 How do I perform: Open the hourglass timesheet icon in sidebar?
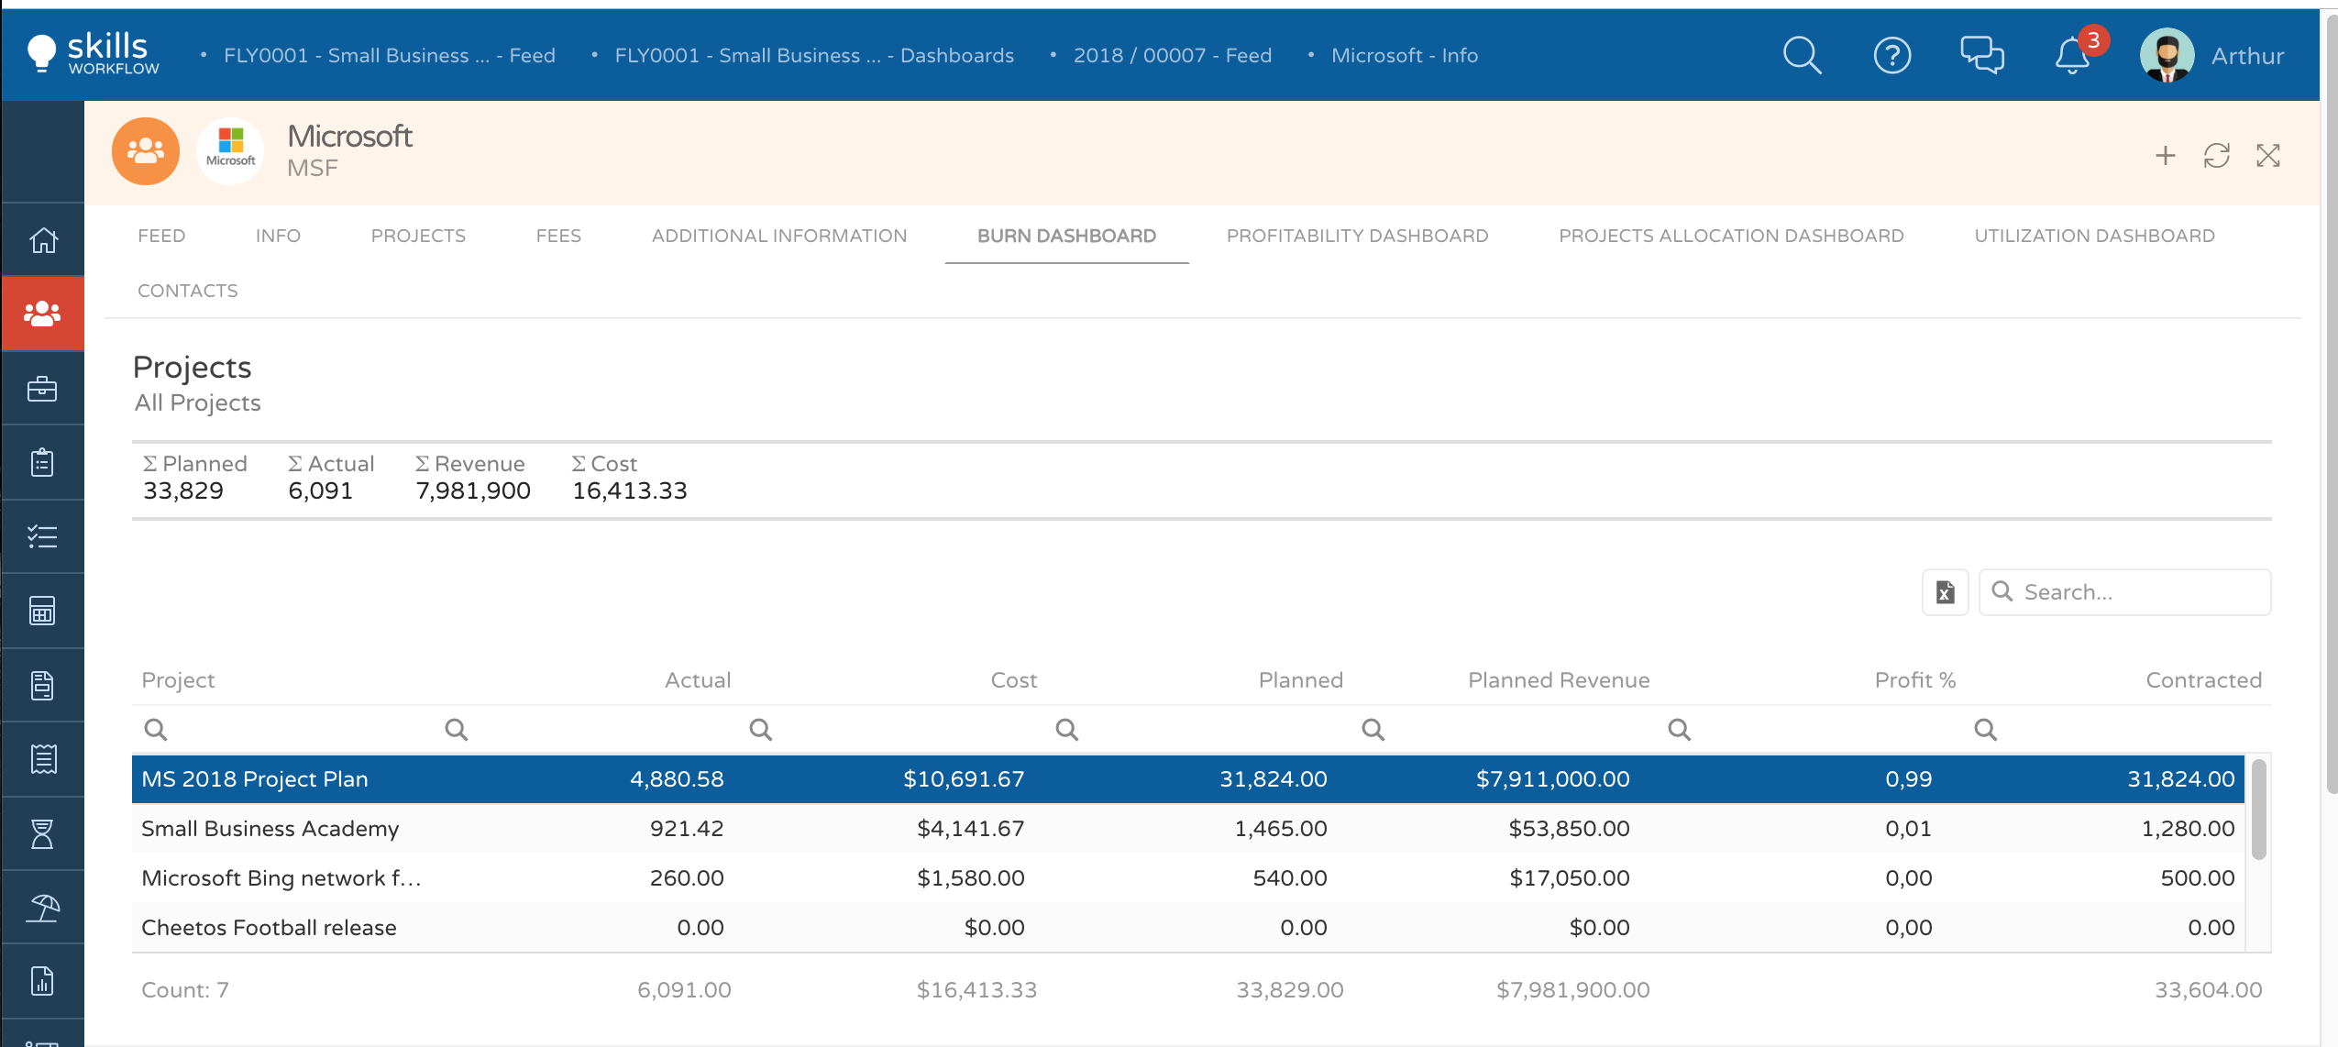click(43, 833)
